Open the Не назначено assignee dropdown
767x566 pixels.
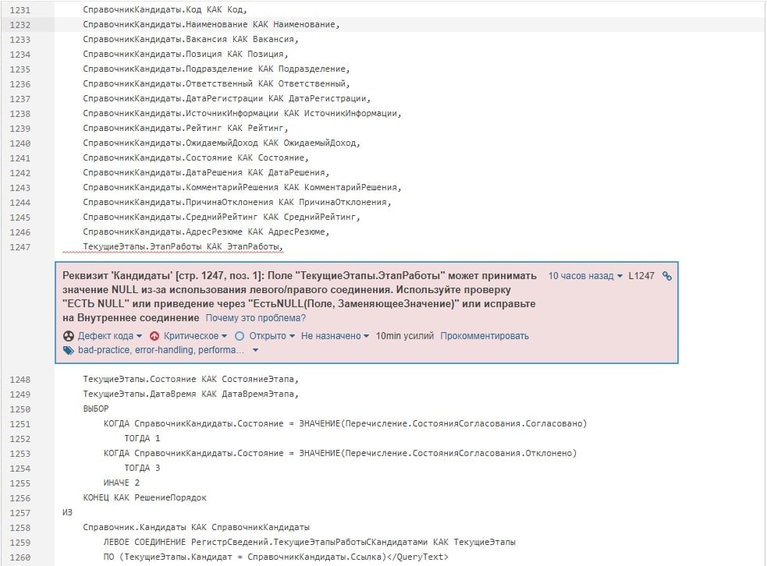coord(335,336)
